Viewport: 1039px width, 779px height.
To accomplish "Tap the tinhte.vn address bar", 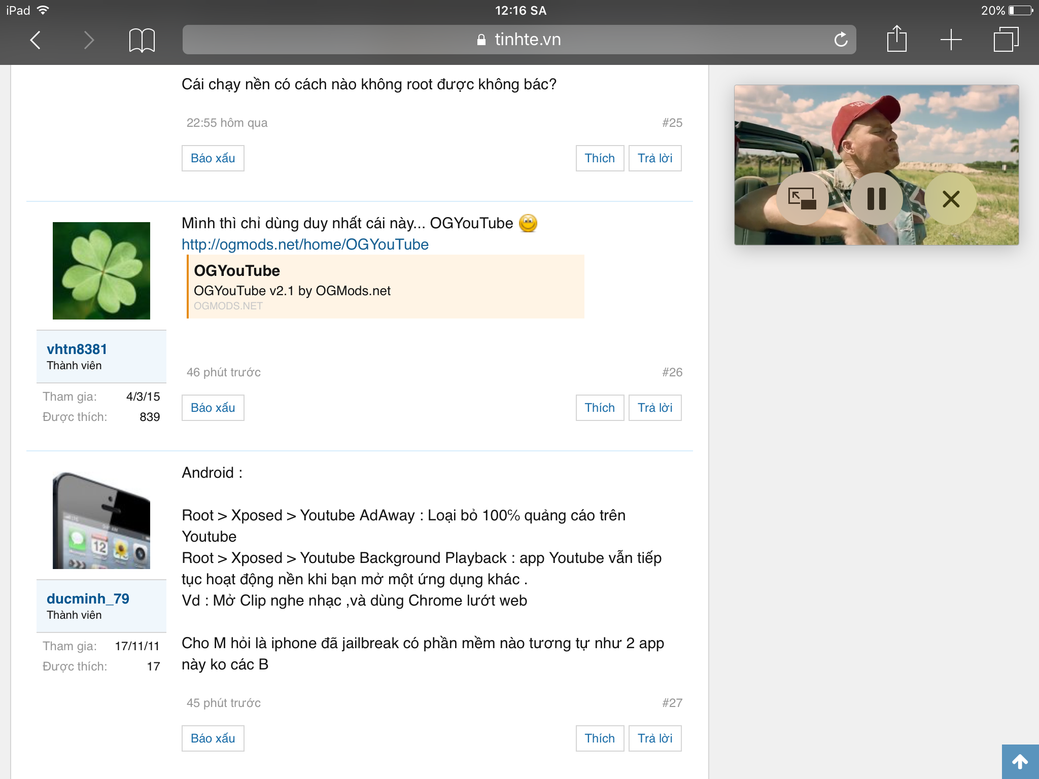I will click(x=518, y=40).
